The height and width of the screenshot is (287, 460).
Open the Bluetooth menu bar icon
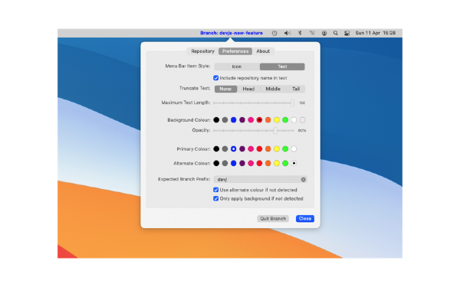coord(300,33)
